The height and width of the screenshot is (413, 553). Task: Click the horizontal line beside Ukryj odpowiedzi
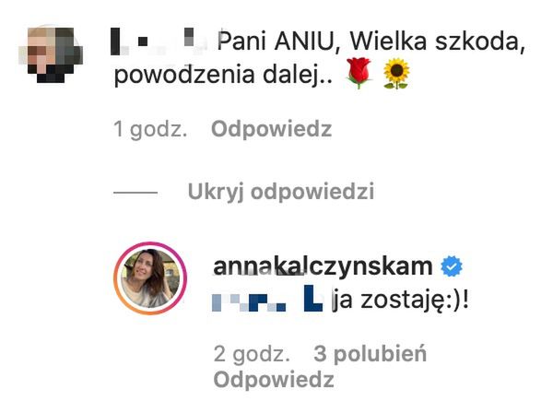(x=135, y=193)
